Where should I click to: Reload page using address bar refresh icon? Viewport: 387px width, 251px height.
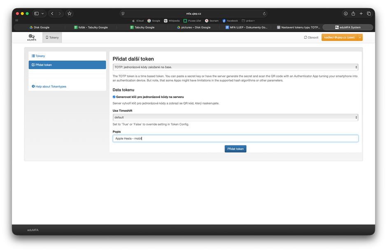(264, 14)
